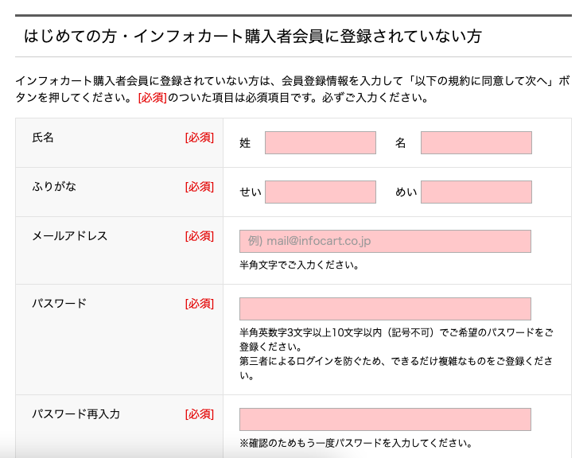587x458 pixels.
Task: Focus the メールアドレス email input box
Action: (x=385, y=242)
